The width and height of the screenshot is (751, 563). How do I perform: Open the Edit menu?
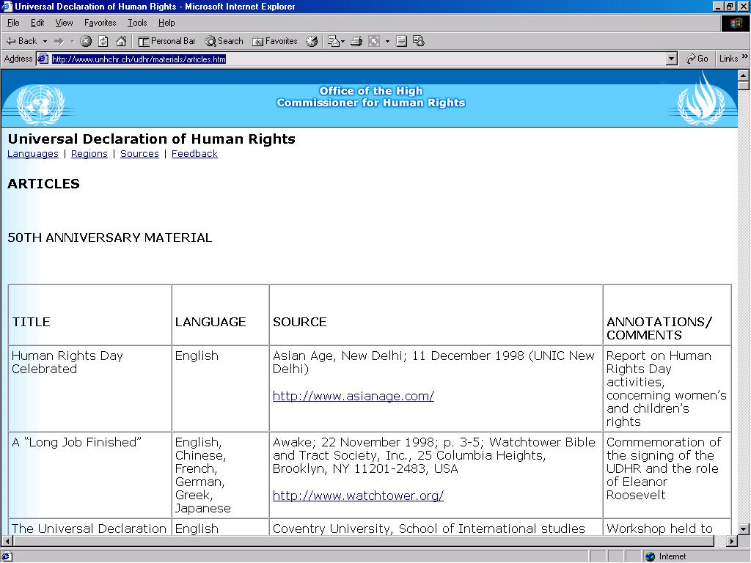click(37, 23)
